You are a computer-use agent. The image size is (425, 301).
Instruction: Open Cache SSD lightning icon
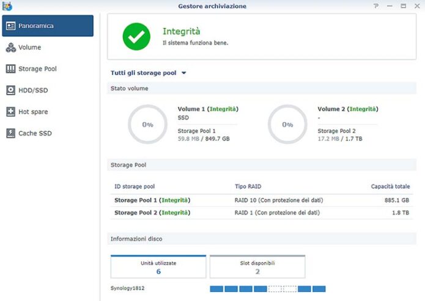10,133
